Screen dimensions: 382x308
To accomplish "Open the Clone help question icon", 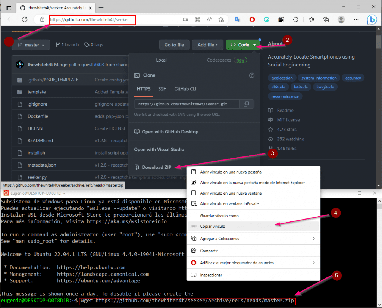I will tap(252, 75).
